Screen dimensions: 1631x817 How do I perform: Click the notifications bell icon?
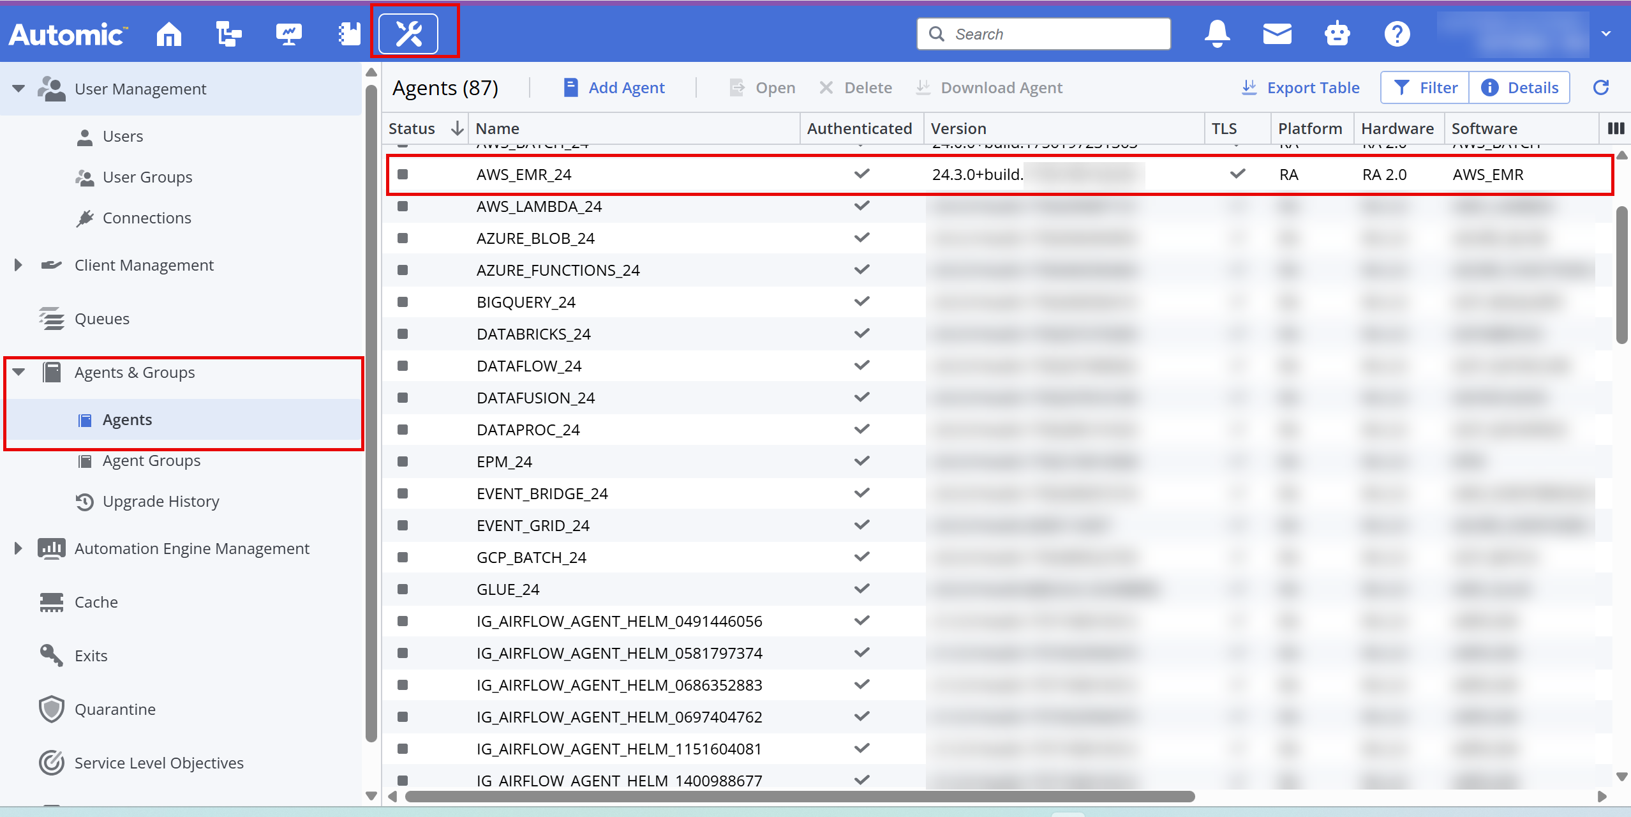tap(1217, 34)
